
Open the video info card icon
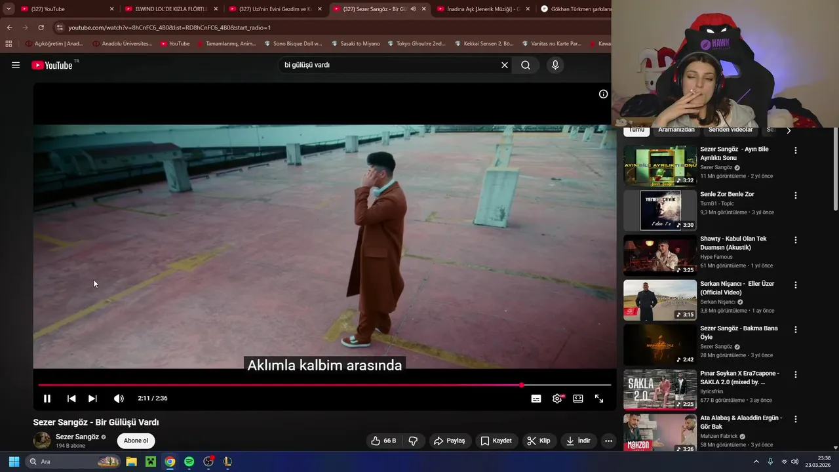pyautogui.click(x=603, y=94)
